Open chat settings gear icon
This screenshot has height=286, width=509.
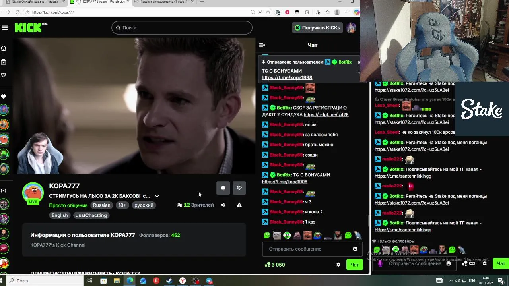coord(338,265)
